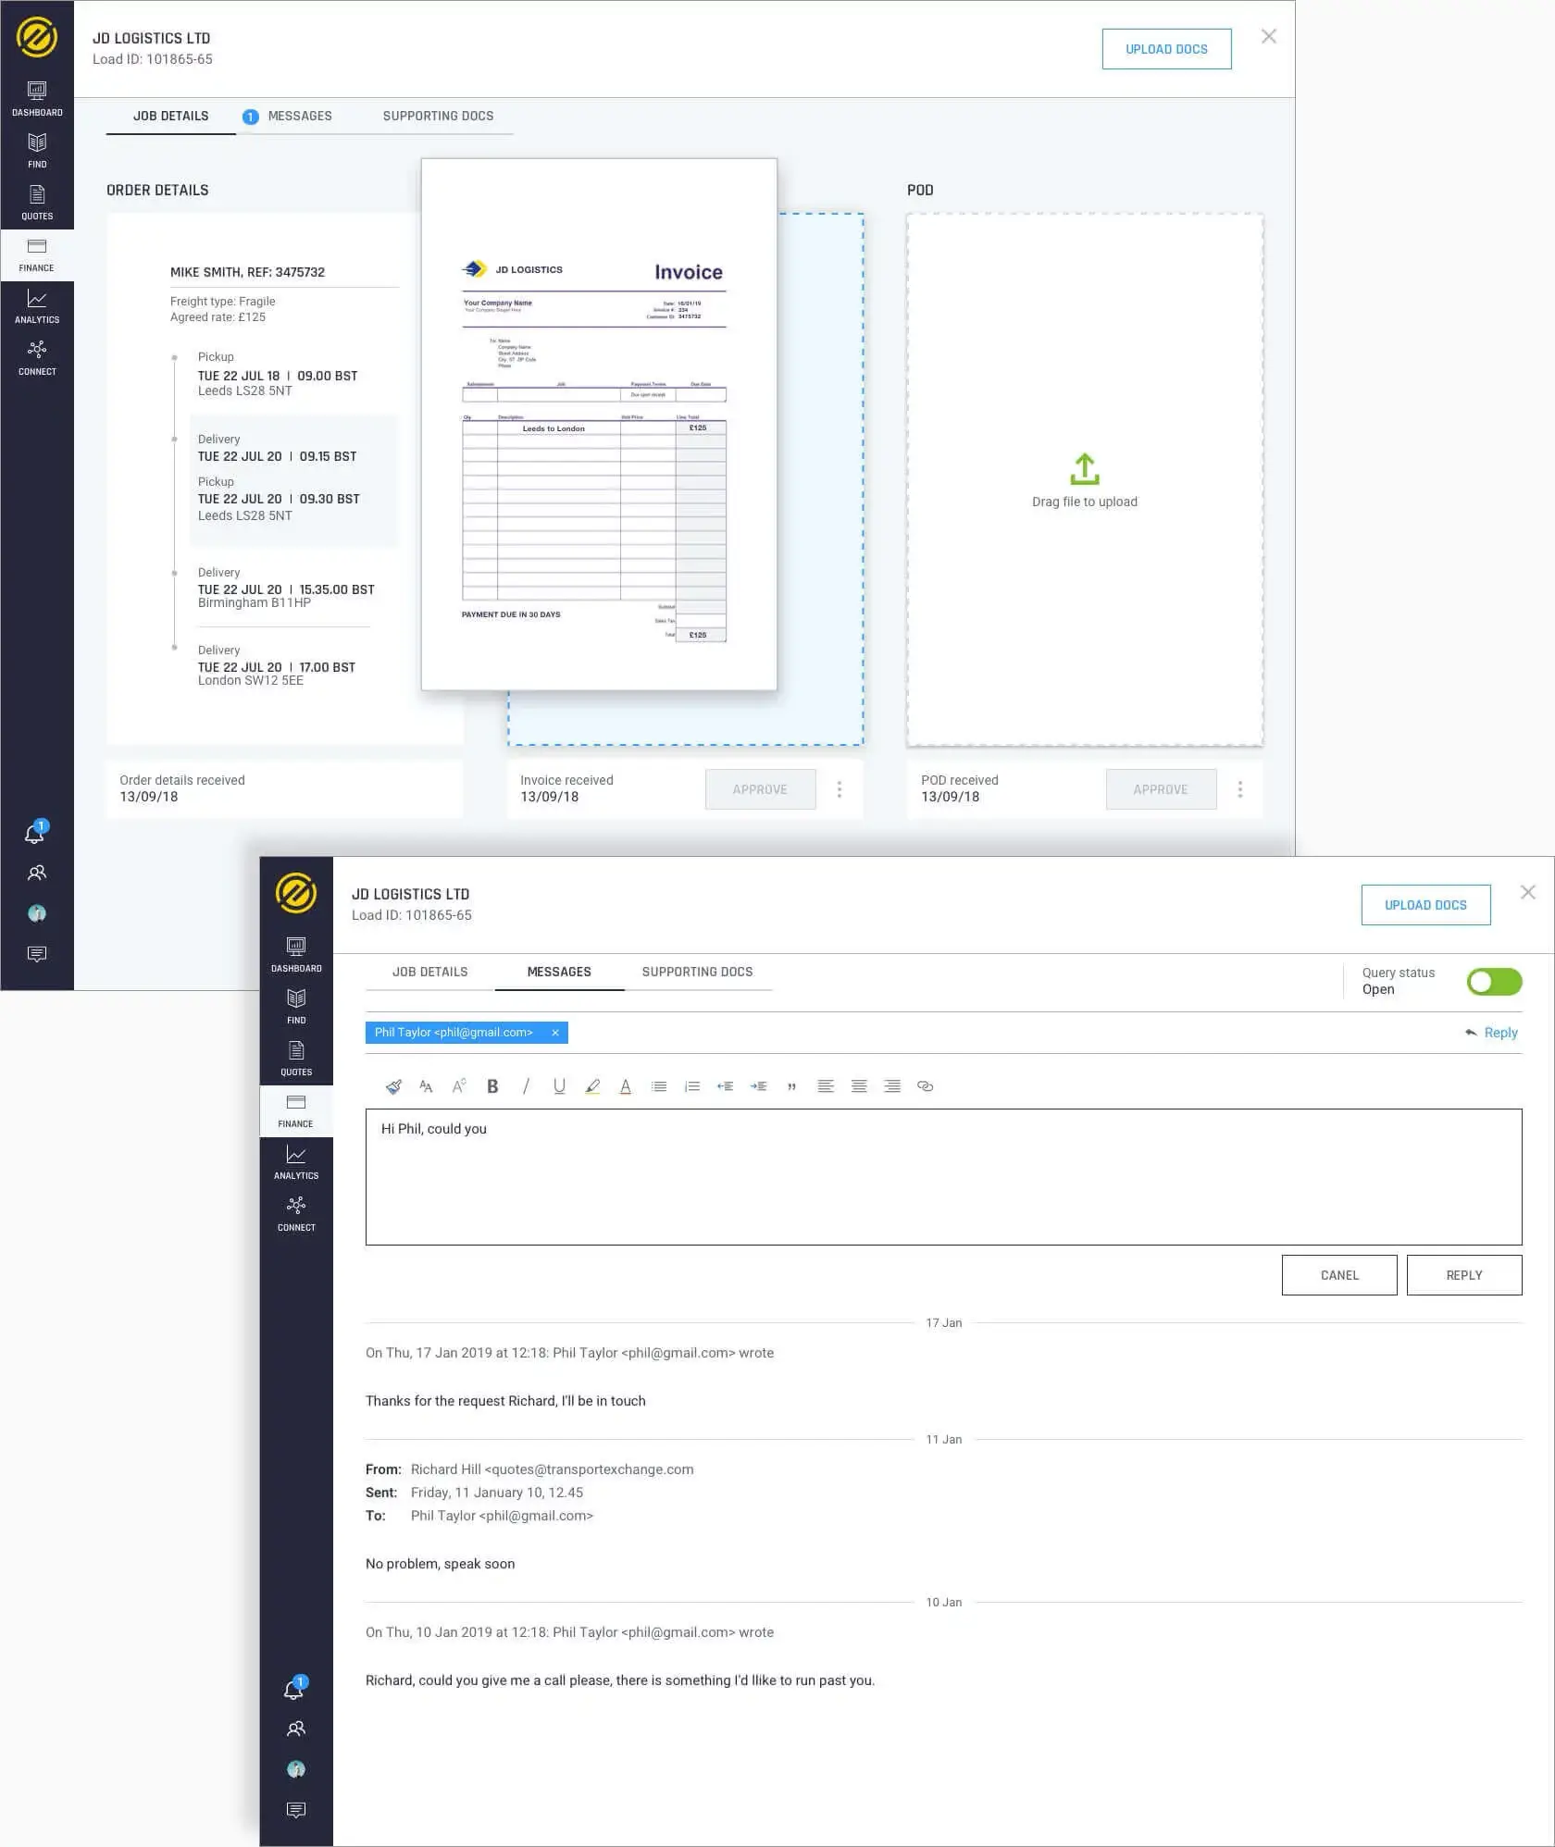Image resolution: width=1555 pixels, height=1847 pixels.
Task: Open the Messages tab with unread badge
Action: [299, 116]
